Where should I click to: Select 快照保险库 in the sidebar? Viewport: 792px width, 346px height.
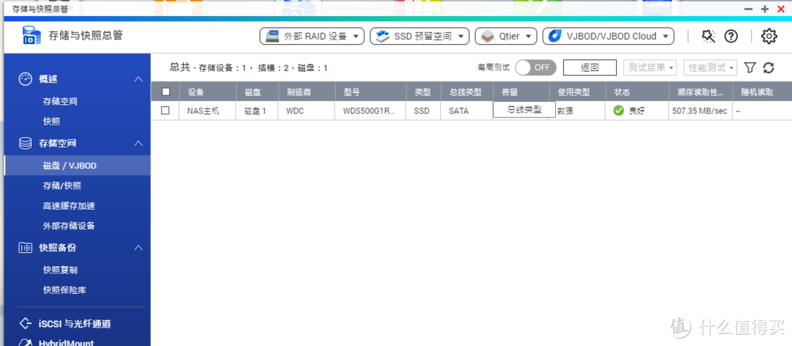(x=65, y=290)
